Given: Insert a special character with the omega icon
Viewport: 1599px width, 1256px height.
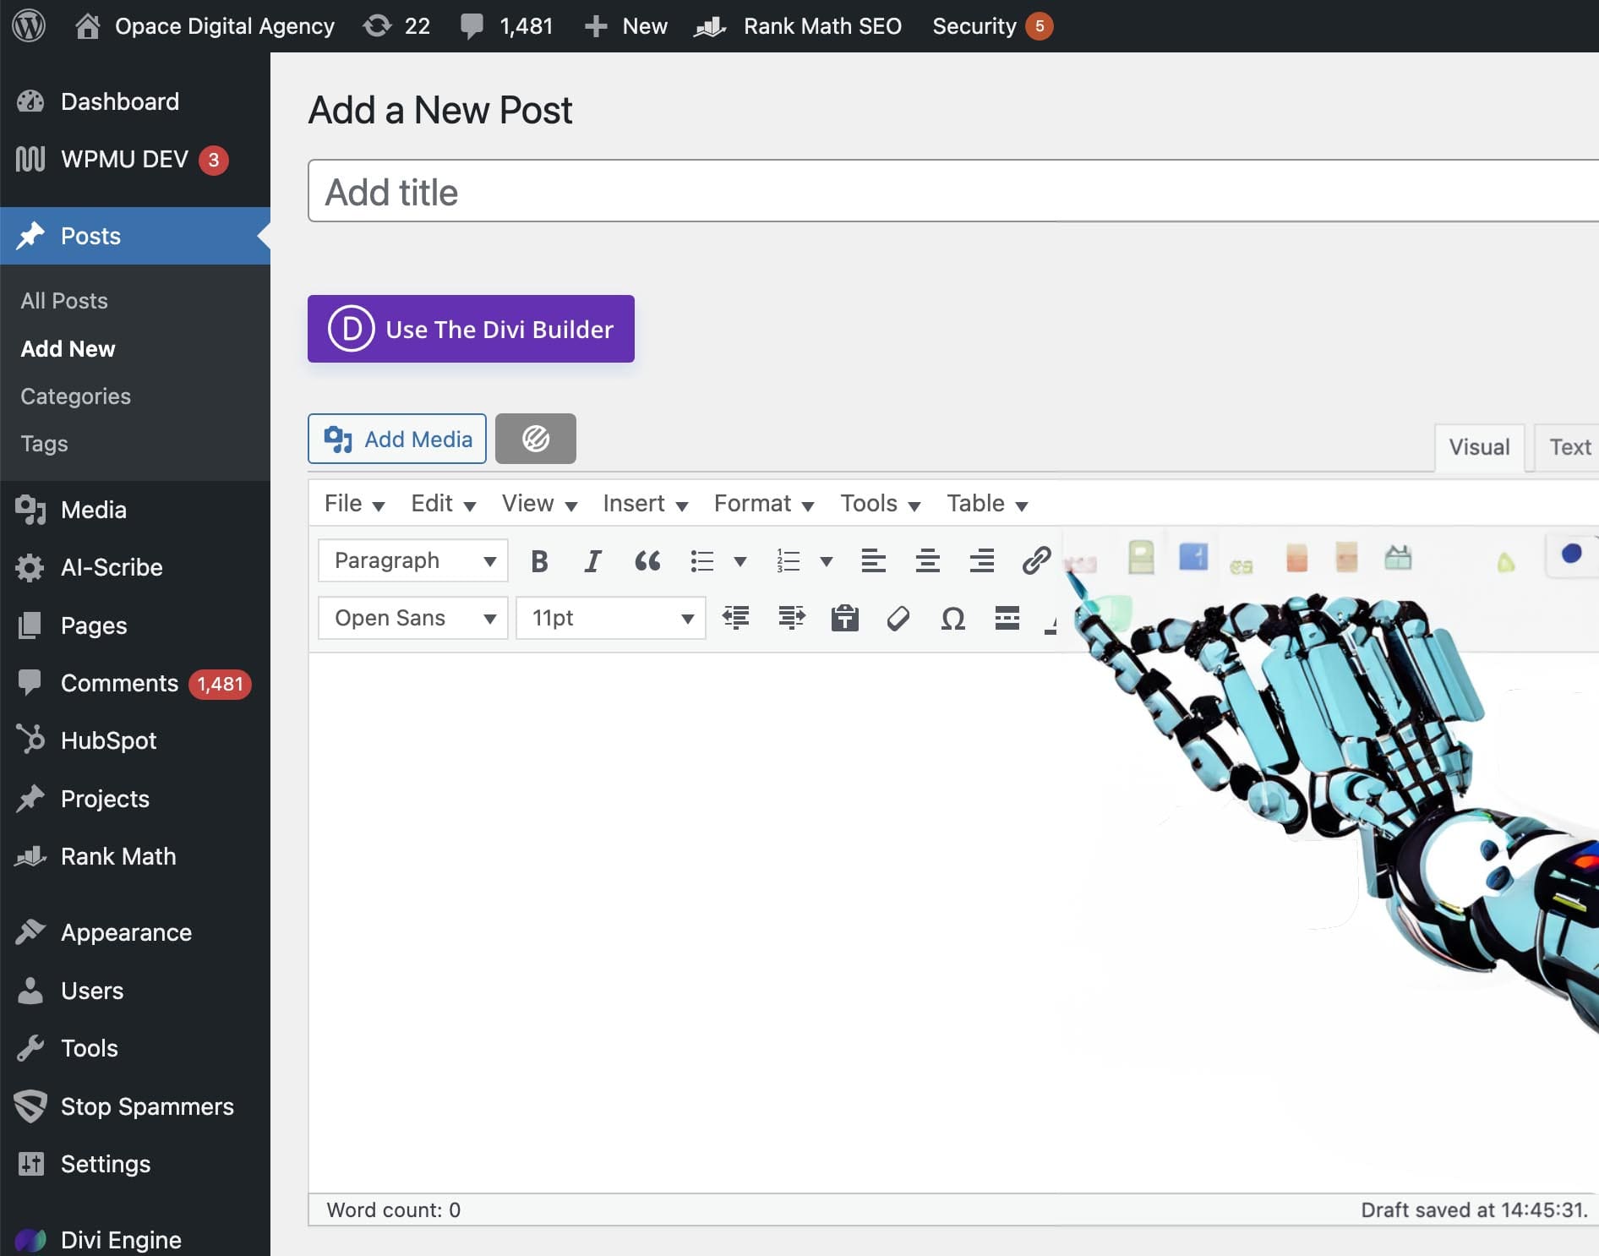Looking at the screenshot, I should click(952, 618).
